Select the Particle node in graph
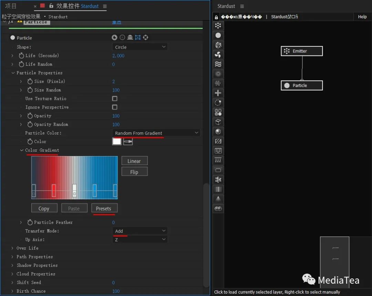 (301, 85)
